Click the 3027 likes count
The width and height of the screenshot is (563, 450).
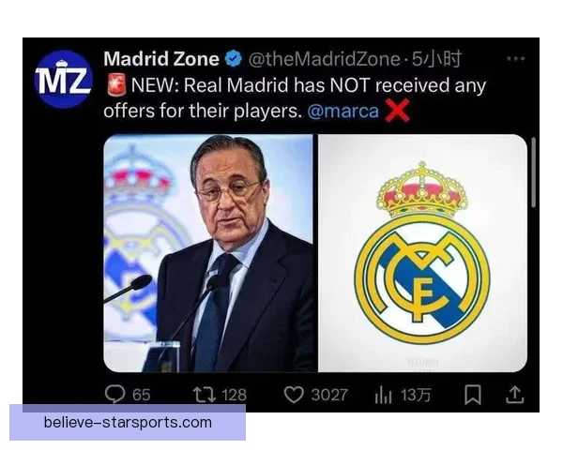tap(329, 395)
